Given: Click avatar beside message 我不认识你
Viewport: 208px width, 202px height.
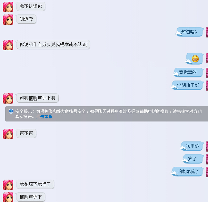Looking at the screenshot, I should point(8,7).
